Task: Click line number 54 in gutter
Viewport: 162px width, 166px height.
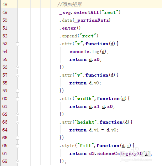Action: (x=5, y=52)
